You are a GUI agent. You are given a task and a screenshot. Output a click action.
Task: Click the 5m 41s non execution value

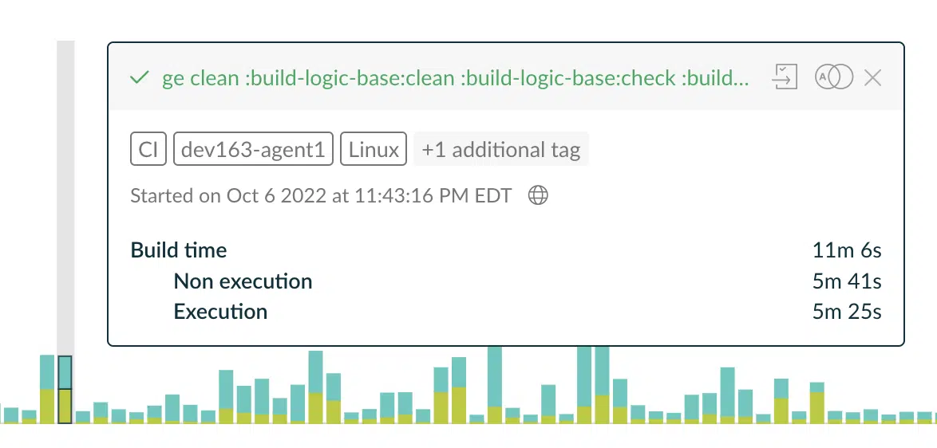847,281
